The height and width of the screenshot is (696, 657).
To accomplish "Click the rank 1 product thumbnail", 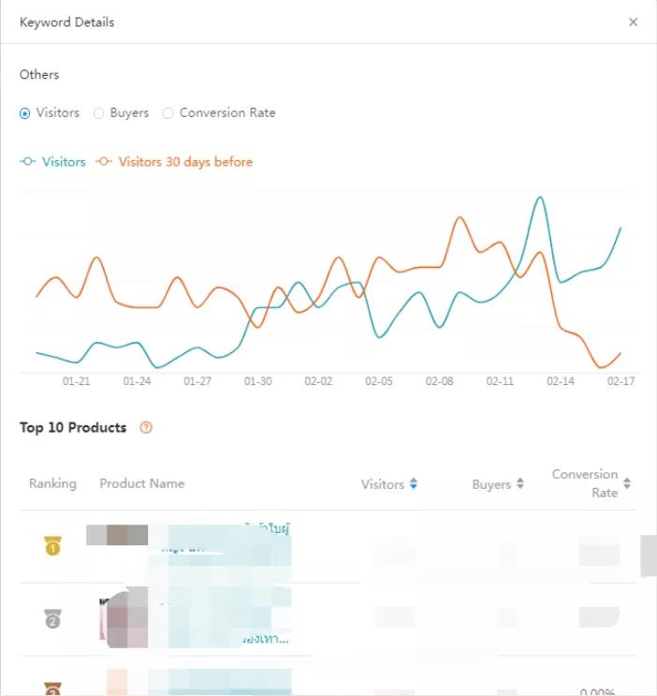I will pyautogui.click(x=117, y=536).
